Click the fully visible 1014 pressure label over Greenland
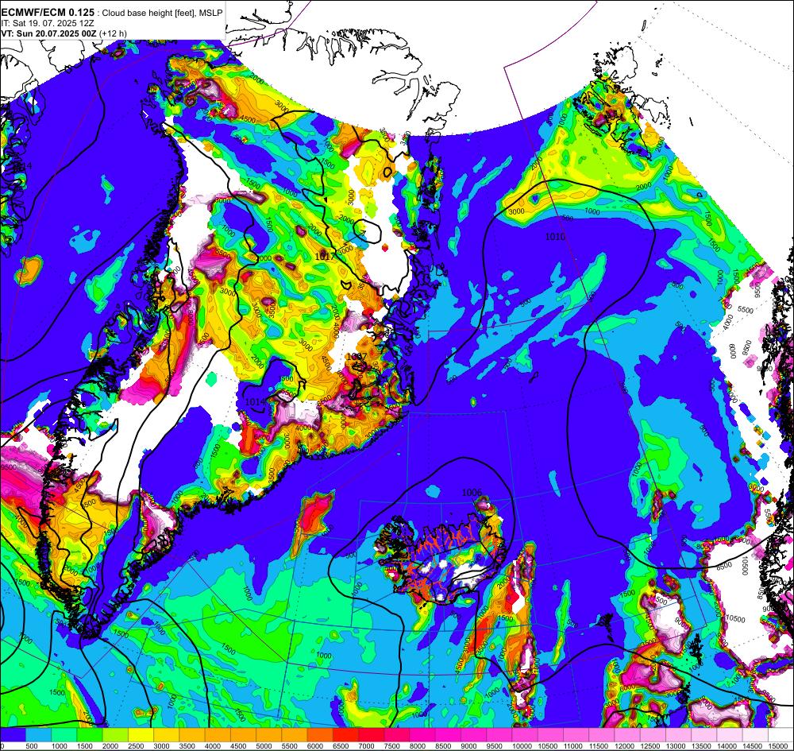The height and width of the screenshot is (751, 794). 255,402
